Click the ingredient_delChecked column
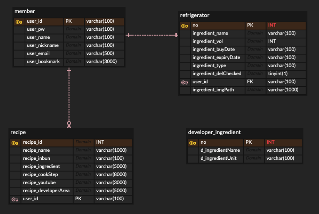The height and width of the screenshot is (214, 319). 217,73
